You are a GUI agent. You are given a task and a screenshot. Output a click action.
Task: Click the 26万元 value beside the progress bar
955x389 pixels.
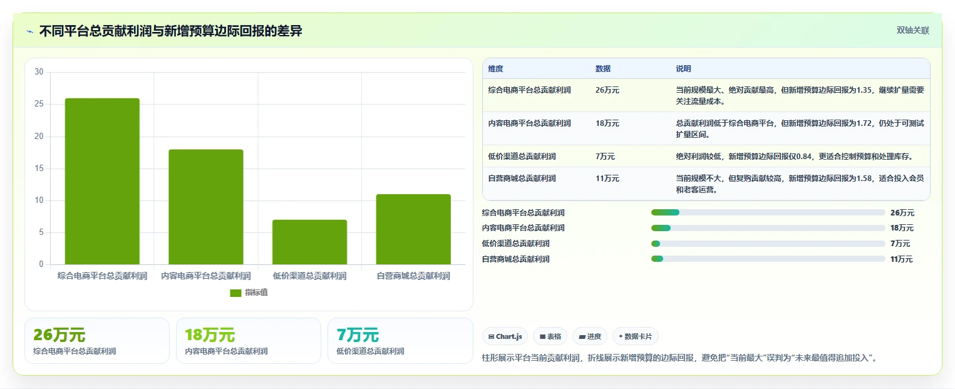[902, 213]
